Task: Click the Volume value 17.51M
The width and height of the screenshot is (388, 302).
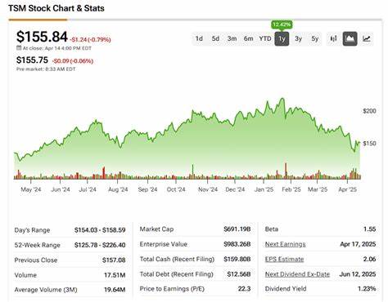Action: [115, 275]
